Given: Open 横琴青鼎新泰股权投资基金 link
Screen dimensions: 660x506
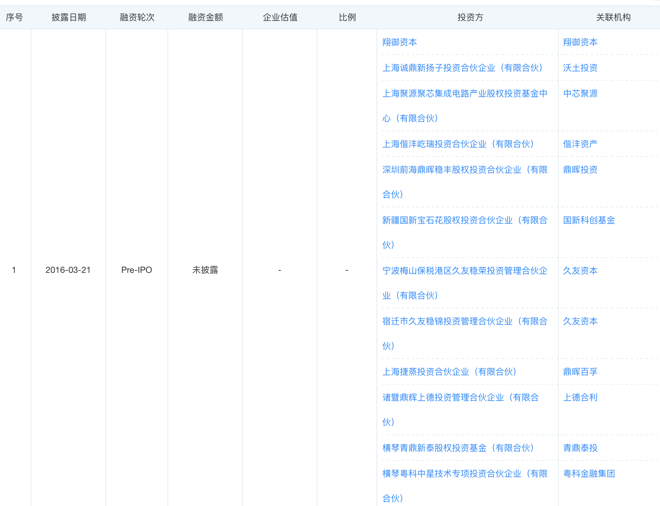Looking at the screenshot, I should [x=458, y=448].
